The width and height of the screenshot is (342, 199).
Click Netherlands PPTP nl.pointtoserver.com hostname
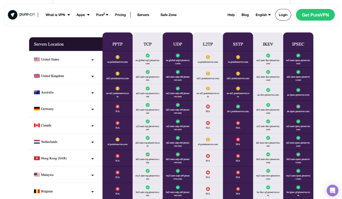pyautogui.click(x=117, y=144)
